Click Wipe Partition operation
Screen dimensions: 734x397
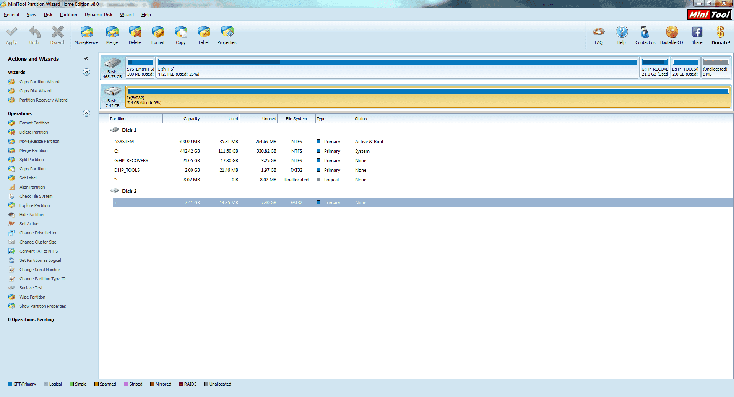coord(32,297)
